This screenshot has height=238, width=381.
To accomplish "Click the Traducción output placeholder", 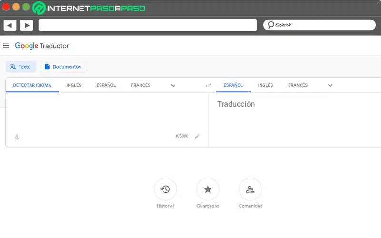I will pos(236,104).
